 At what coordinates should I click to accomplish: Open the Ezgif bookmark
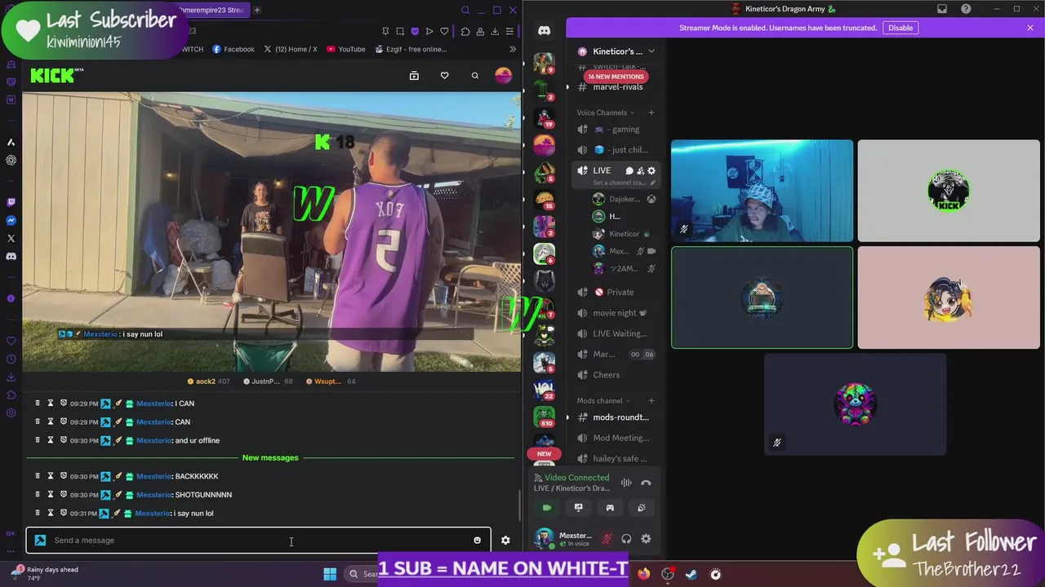click(411, 49)
